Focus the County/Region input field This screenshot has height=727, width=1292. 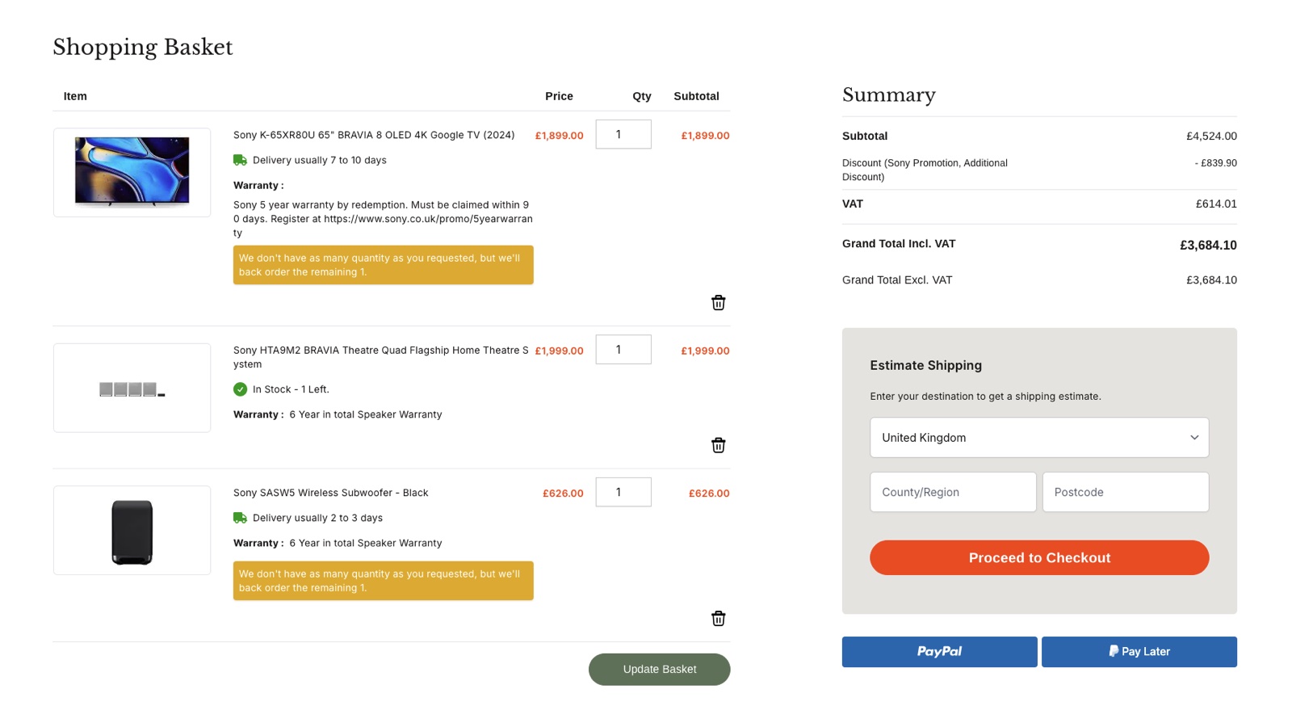[x=953, y=492]
